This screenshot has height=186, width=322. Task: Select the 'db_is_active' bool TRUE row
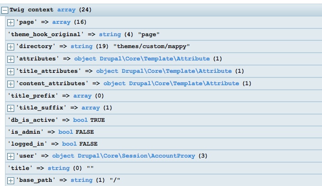pos(164,120)
